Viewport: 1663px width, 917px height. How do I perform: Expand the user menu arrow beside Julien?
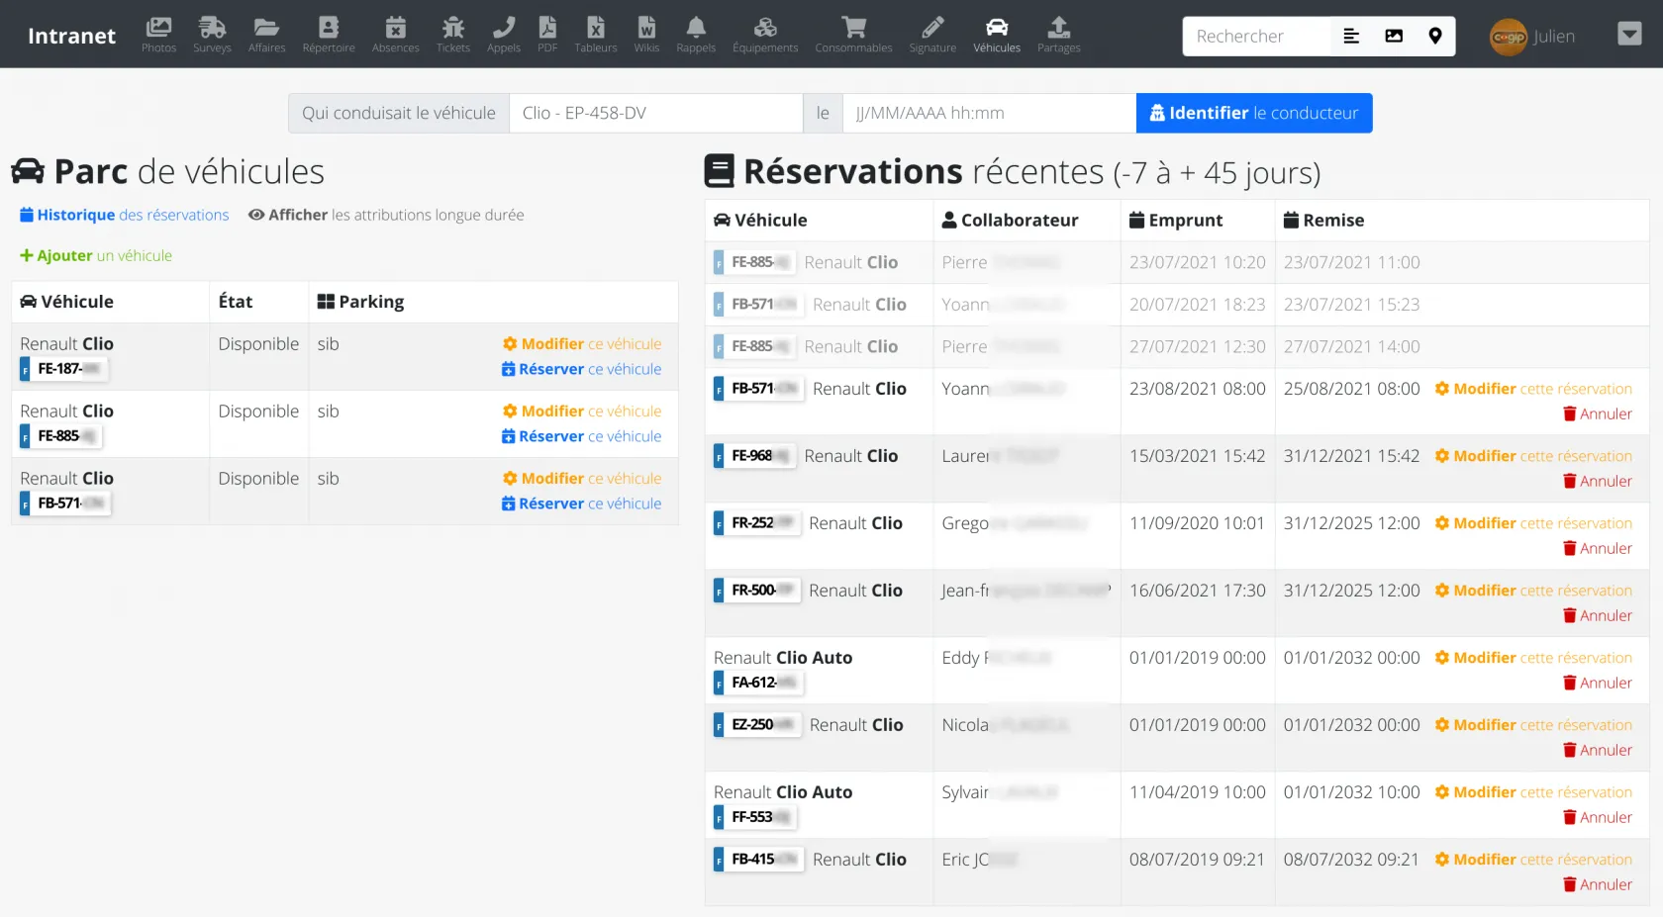tap(1629, 35)
